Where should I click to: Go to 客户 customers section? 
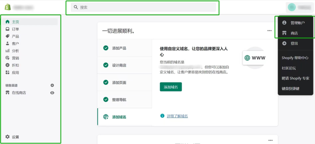15,43
